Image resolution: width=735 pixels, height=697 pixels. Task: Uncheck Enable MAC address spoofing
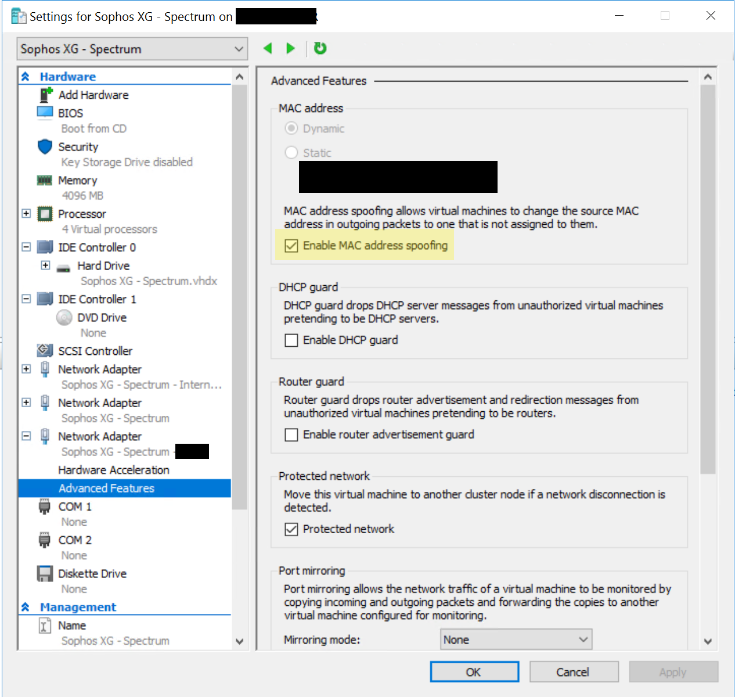coord(291,246)
